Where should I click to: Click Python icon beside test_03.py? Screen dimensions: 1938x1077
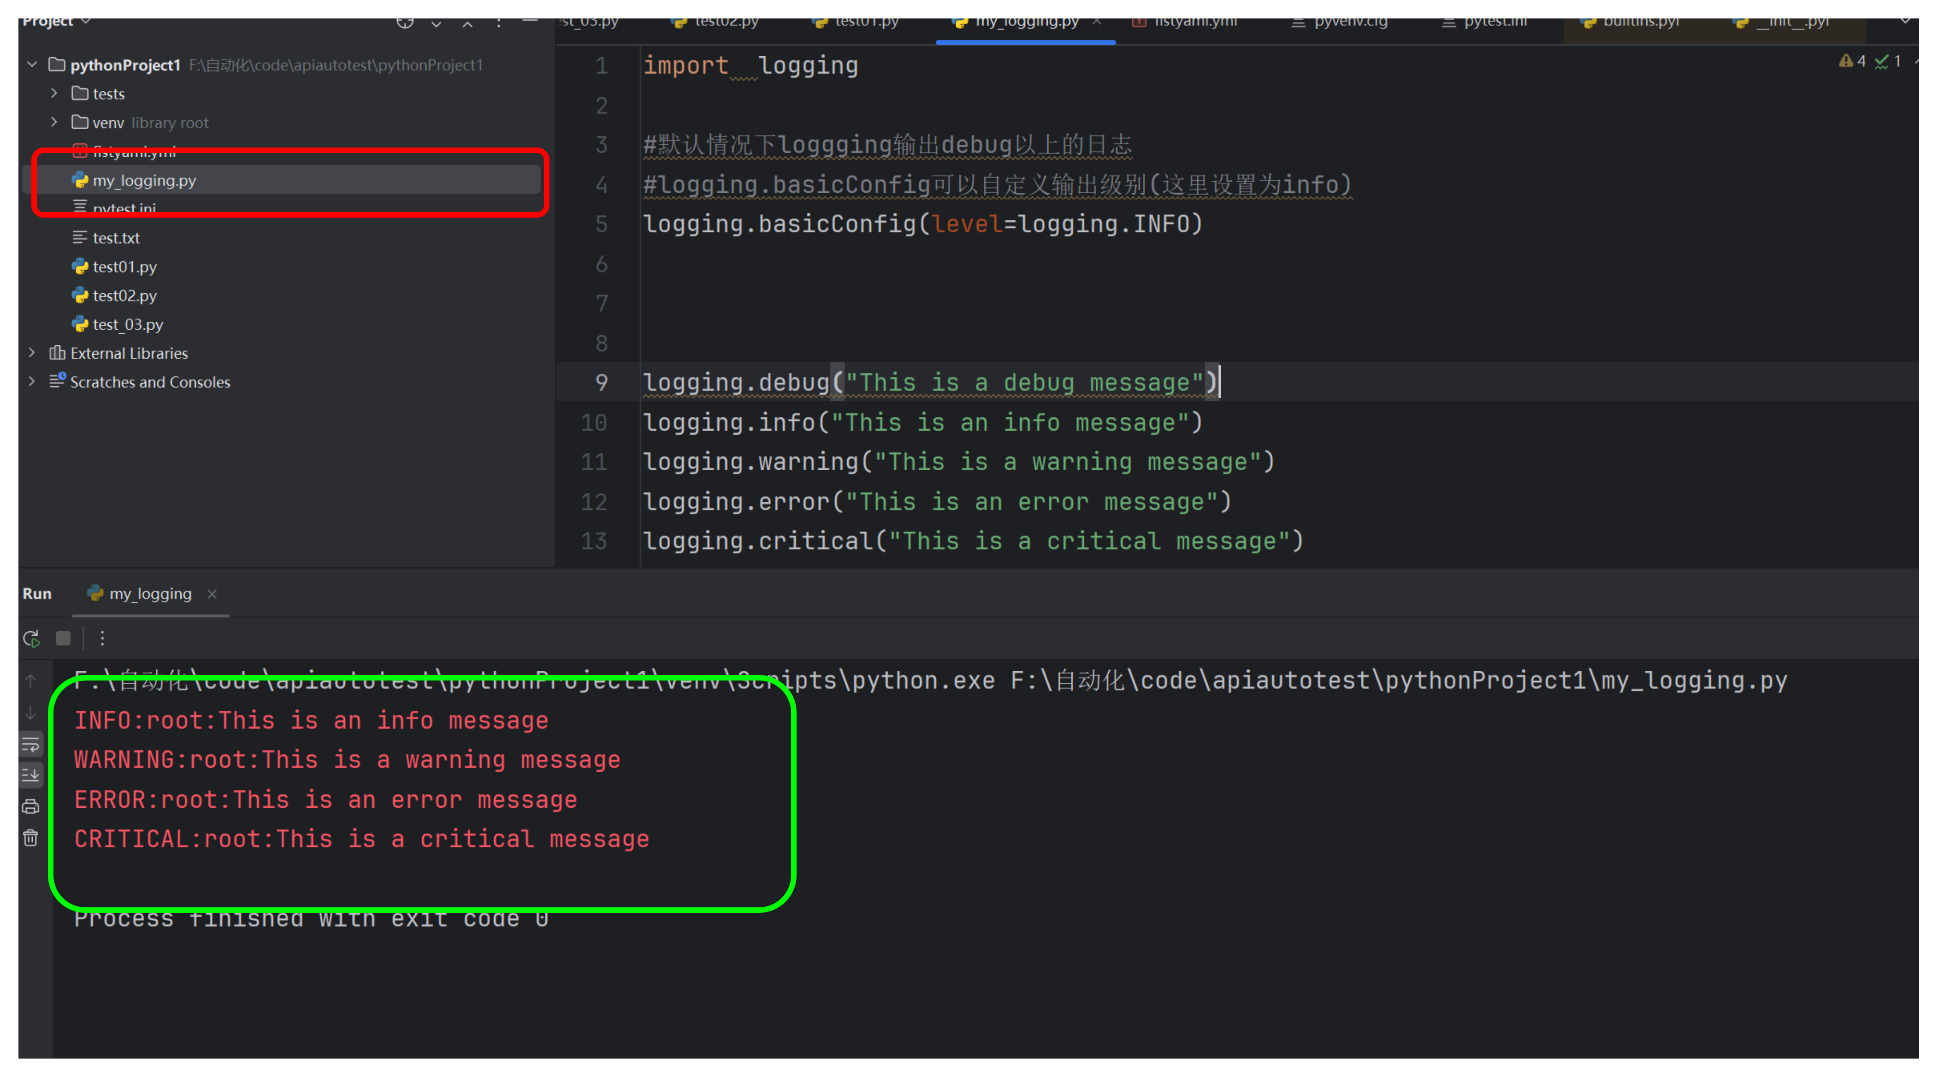[x=80, y=325]
